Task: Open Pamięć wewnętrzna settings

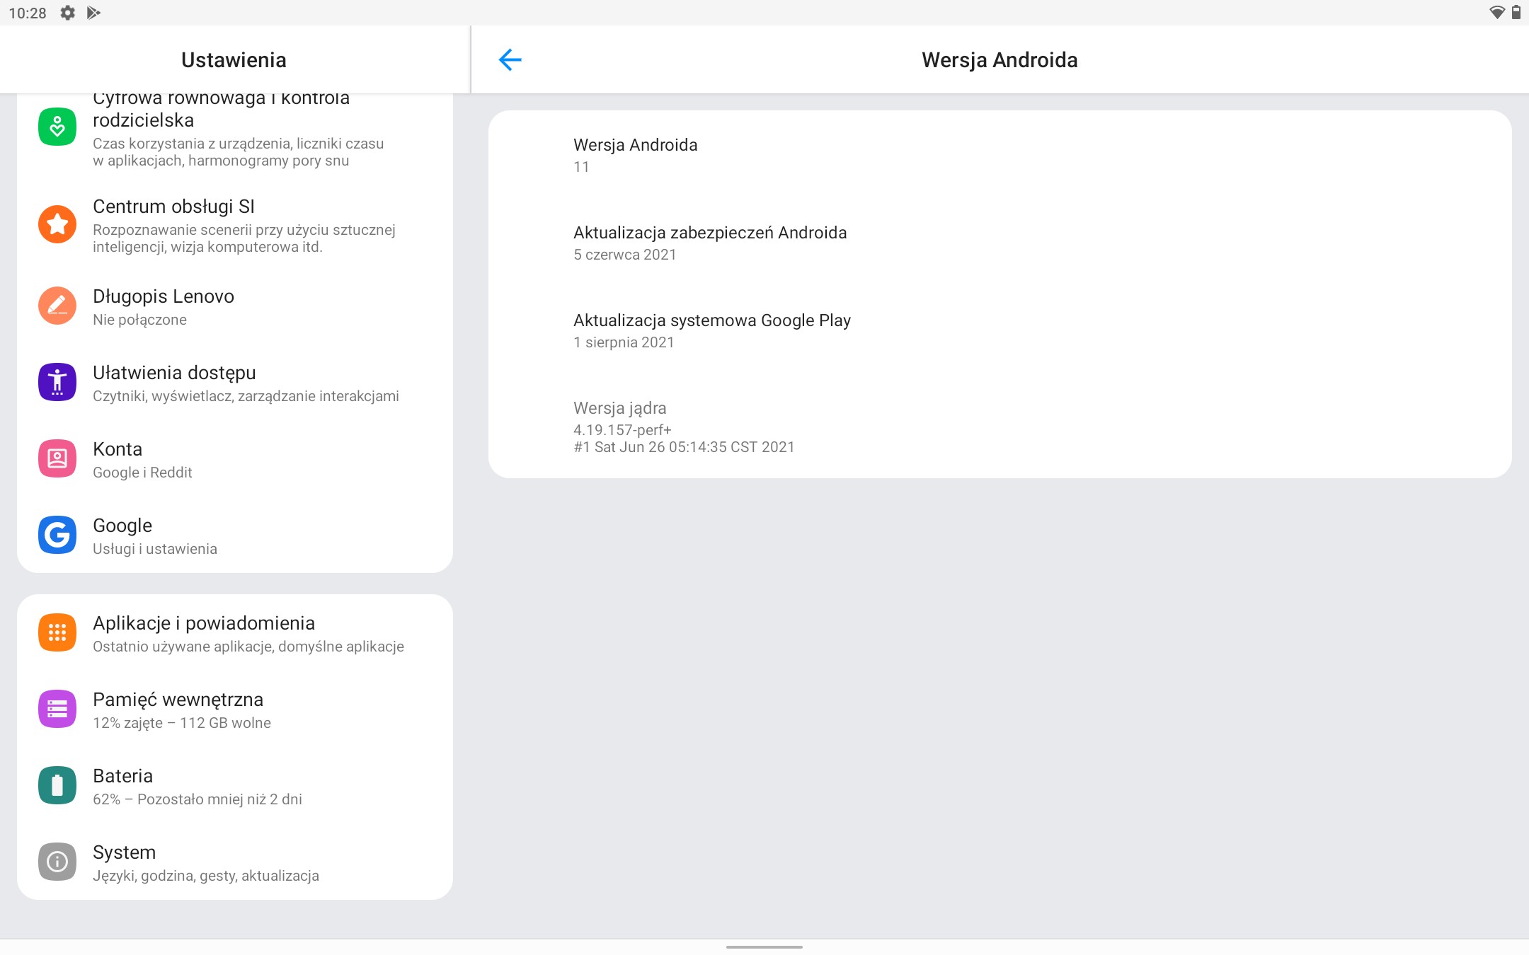Action: coord(235,710)
